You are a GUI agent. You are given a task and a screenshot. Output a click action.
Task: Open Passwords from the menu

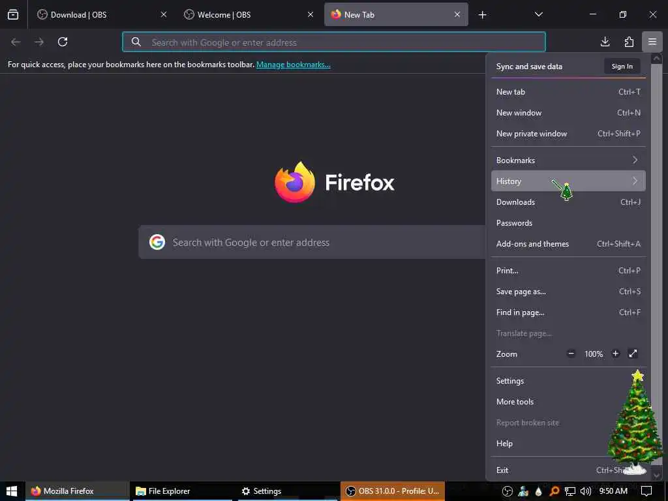coord(568,223)
